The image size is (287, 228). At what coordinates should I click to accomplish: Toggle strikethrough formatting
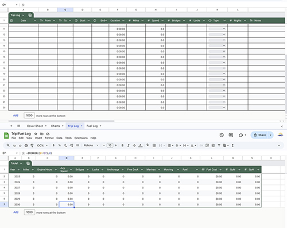(134, 145)
